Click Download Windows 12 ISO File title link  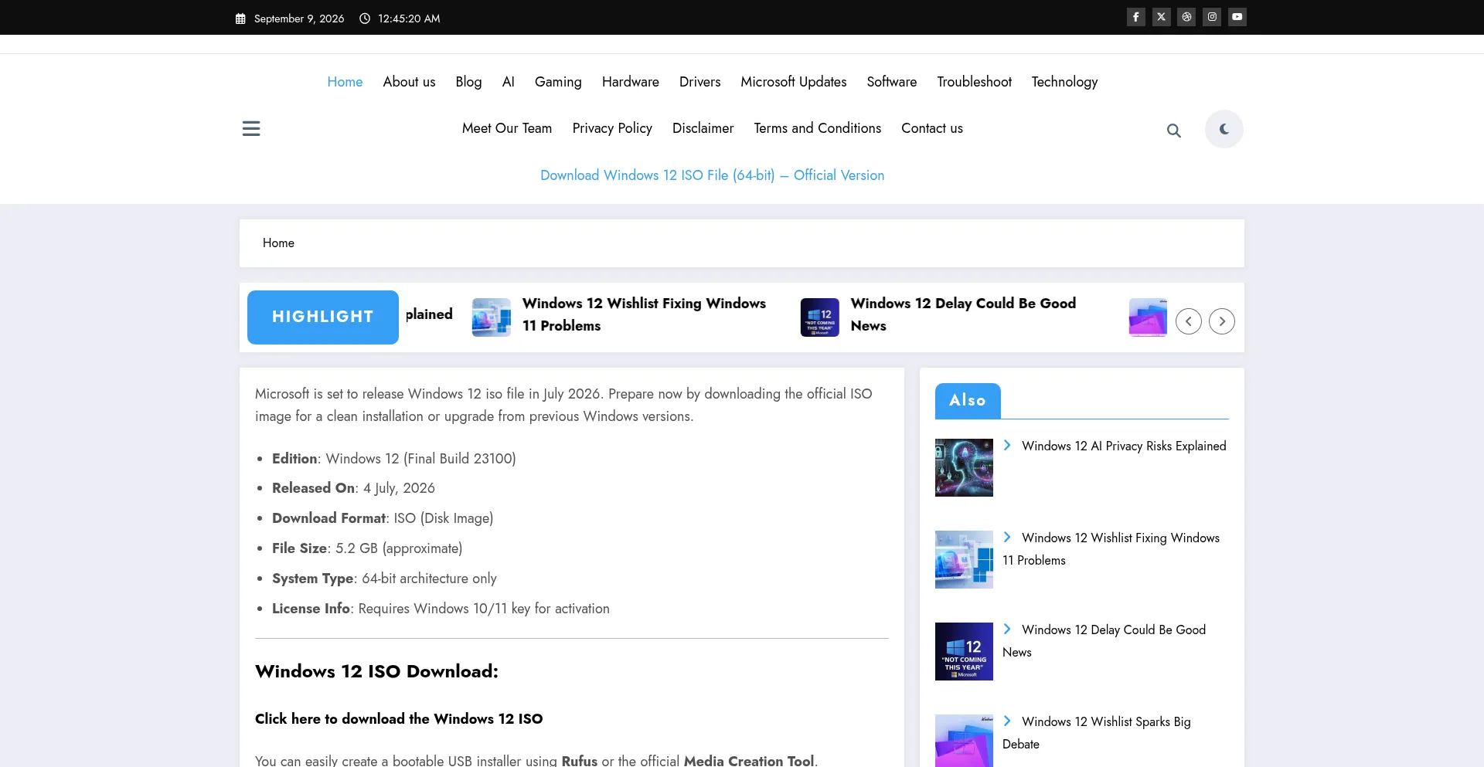coord(712,175)
